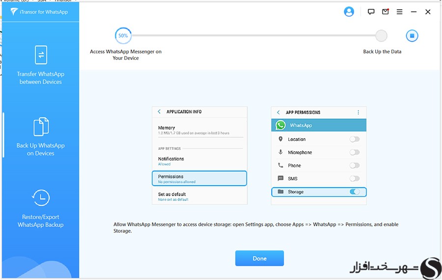
Task: Click the restore clock icon in sidebar
Action: [x=41, y=197]
